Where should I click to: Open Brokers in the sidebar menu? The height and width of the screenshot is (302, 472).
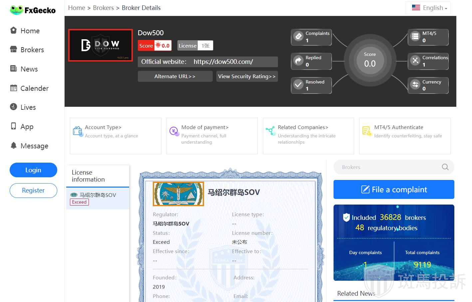32,50
